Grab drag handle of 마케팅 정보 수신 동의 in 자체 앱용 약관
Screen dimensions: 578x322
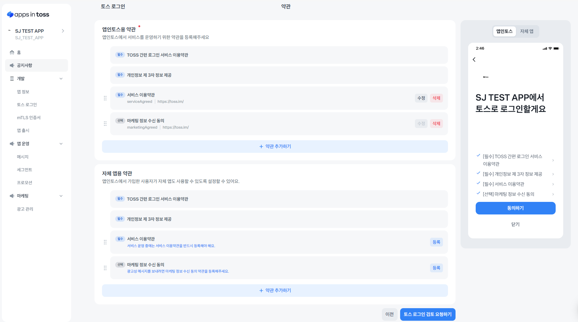tap(105, 268)
